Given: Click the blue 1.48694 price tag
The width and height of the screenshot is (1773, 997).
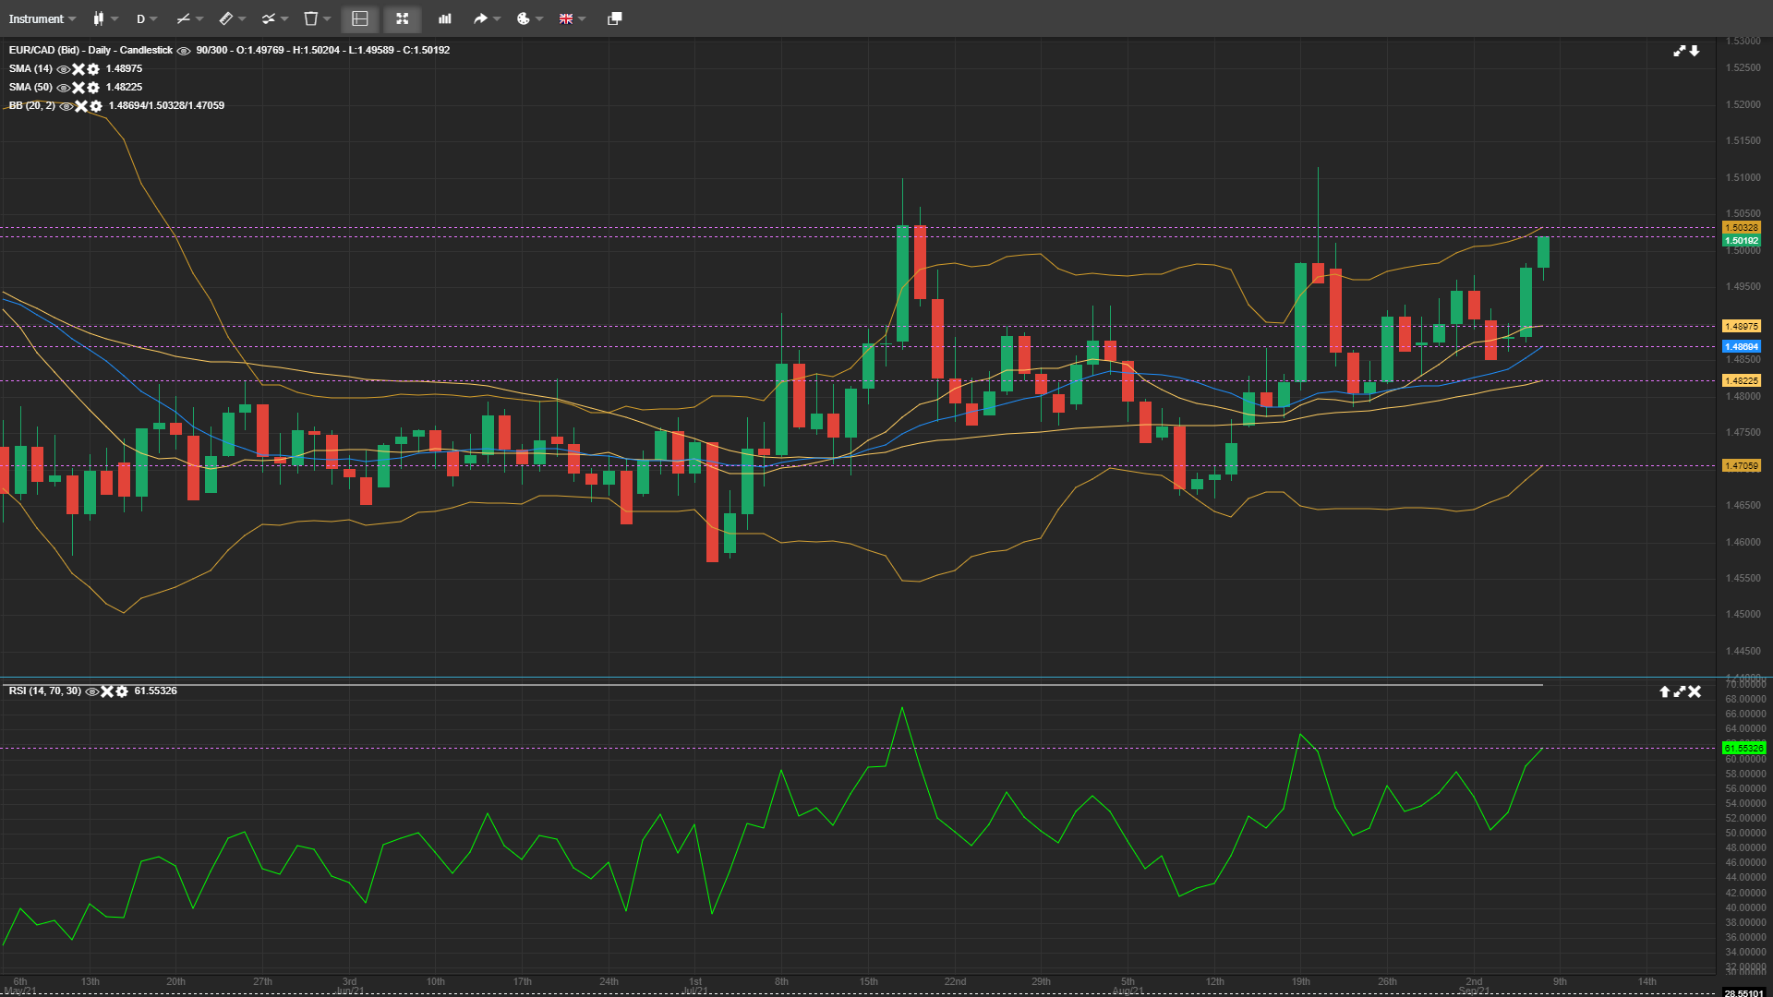Looking at the screenshot, I should click(1742, 347).
